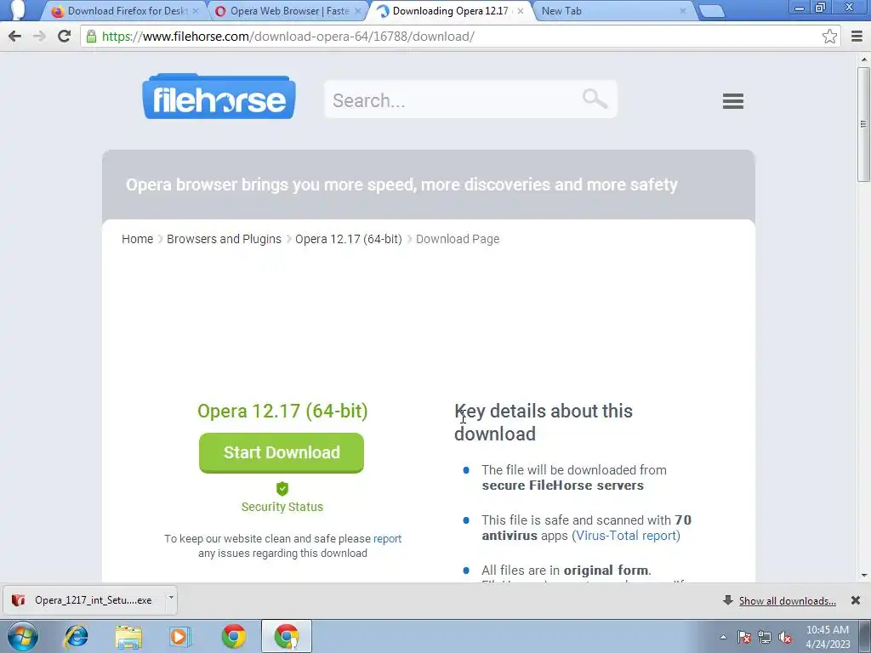Click the browser forward arrow
Viewport: 871px width, 653px height.
coord(39,37)
